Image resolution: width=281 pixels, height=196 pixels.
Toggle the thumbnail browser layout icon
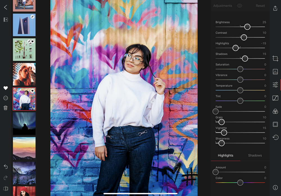[6, 20]
